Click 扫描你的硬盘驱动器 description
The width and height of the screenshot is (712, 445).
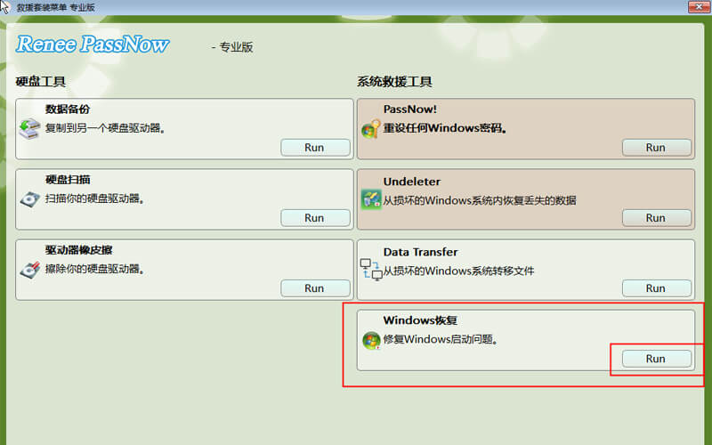pos(95,198)
